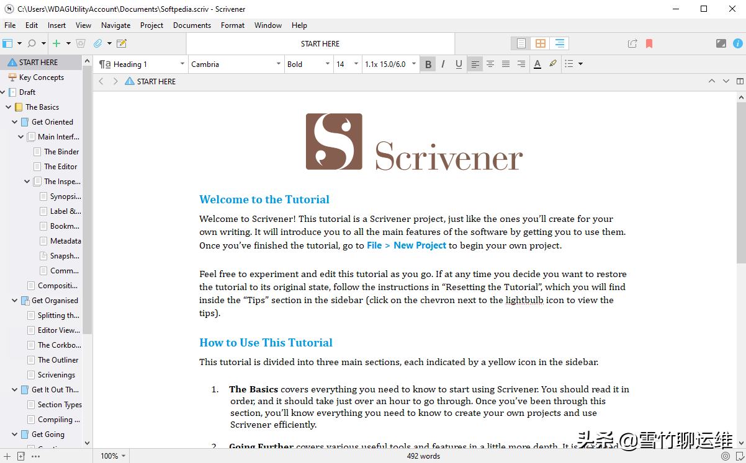The width and height of the screenshot is (746, 463).
Task: Switch to Outliner view mode
Action: (559, 43)
